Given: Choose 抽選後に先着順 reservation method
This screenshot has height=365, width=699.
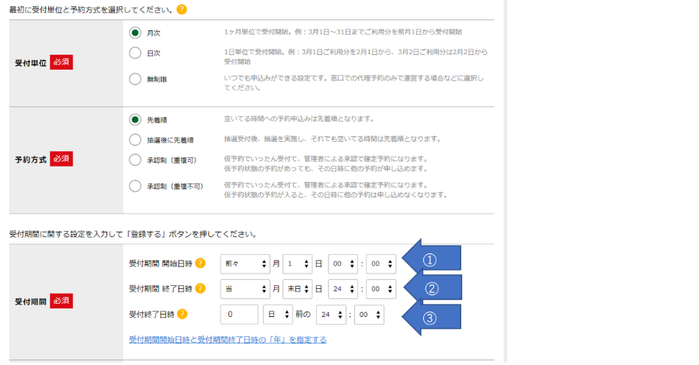Looking at the screenshot, I should [x=135, y=140].
